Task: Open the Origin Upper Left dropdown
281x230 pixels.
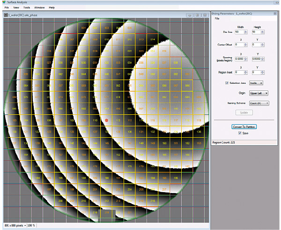Action: tap(259, 93)
